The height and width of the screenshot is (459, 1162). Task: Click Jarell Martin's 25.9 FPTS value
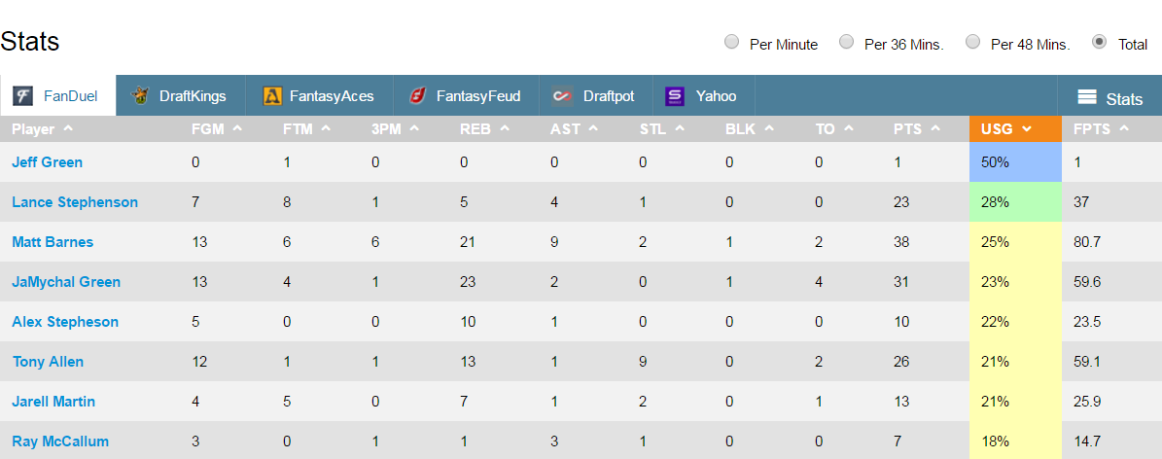(x=1087, y=402)
